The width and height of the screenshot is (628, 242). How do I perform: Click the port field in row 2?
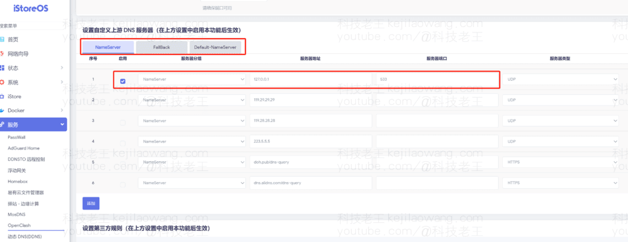tap(437, 100)
